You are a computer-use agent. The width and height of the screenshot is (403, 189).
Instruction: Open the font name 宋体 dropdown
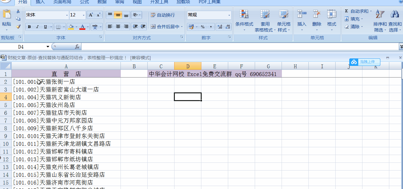(x=67, y=15)
